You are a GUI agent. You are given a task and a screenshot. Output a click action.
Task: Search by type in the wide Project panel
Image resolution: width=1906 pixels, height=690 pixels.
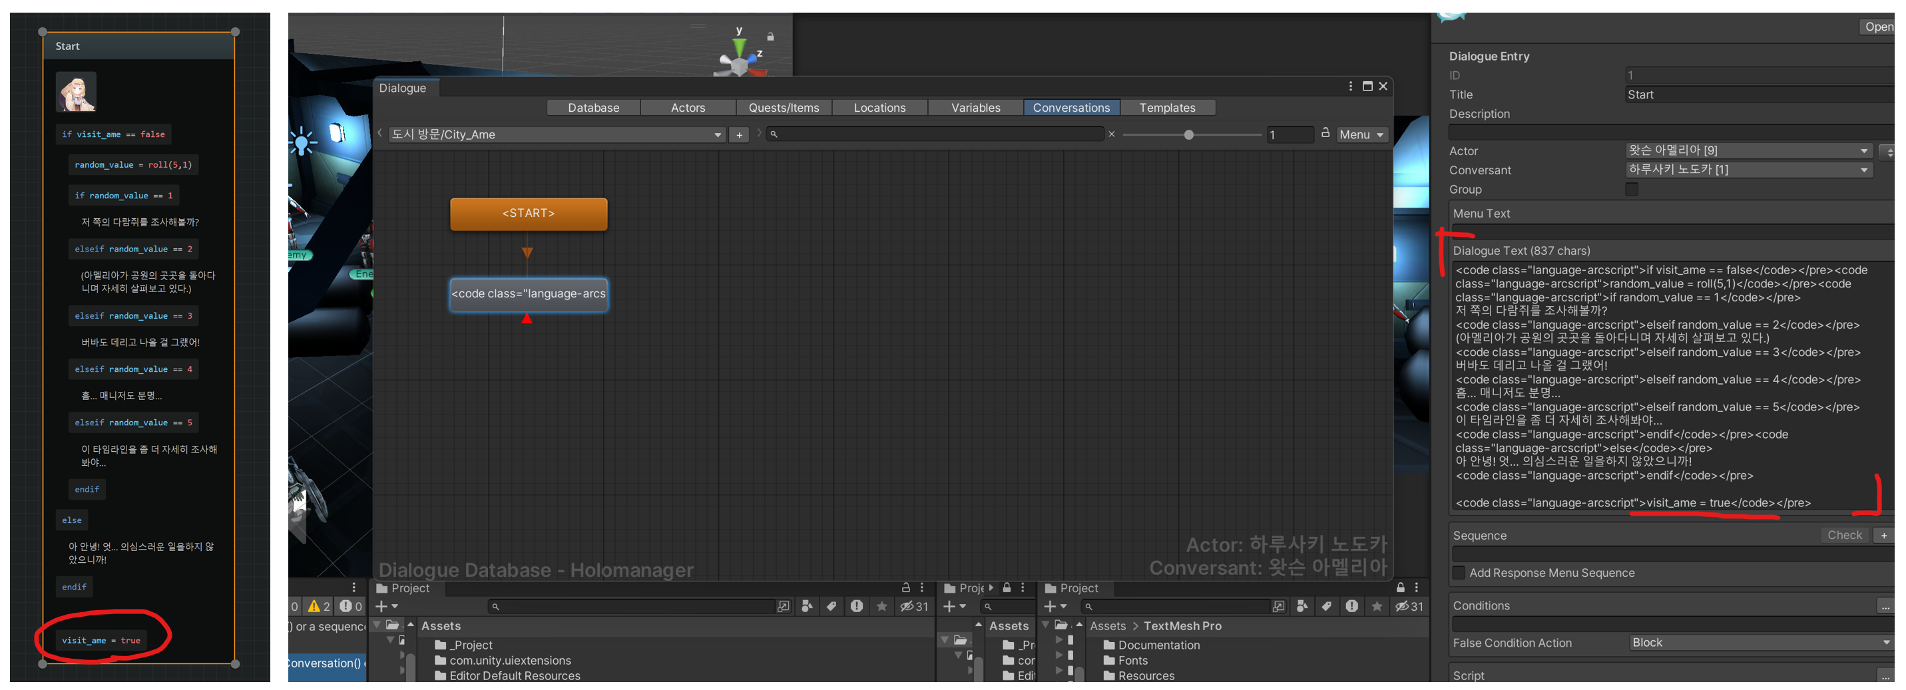click(x=808, y=607)
